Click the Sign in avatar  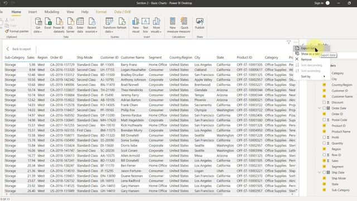(x=327, y=3)
